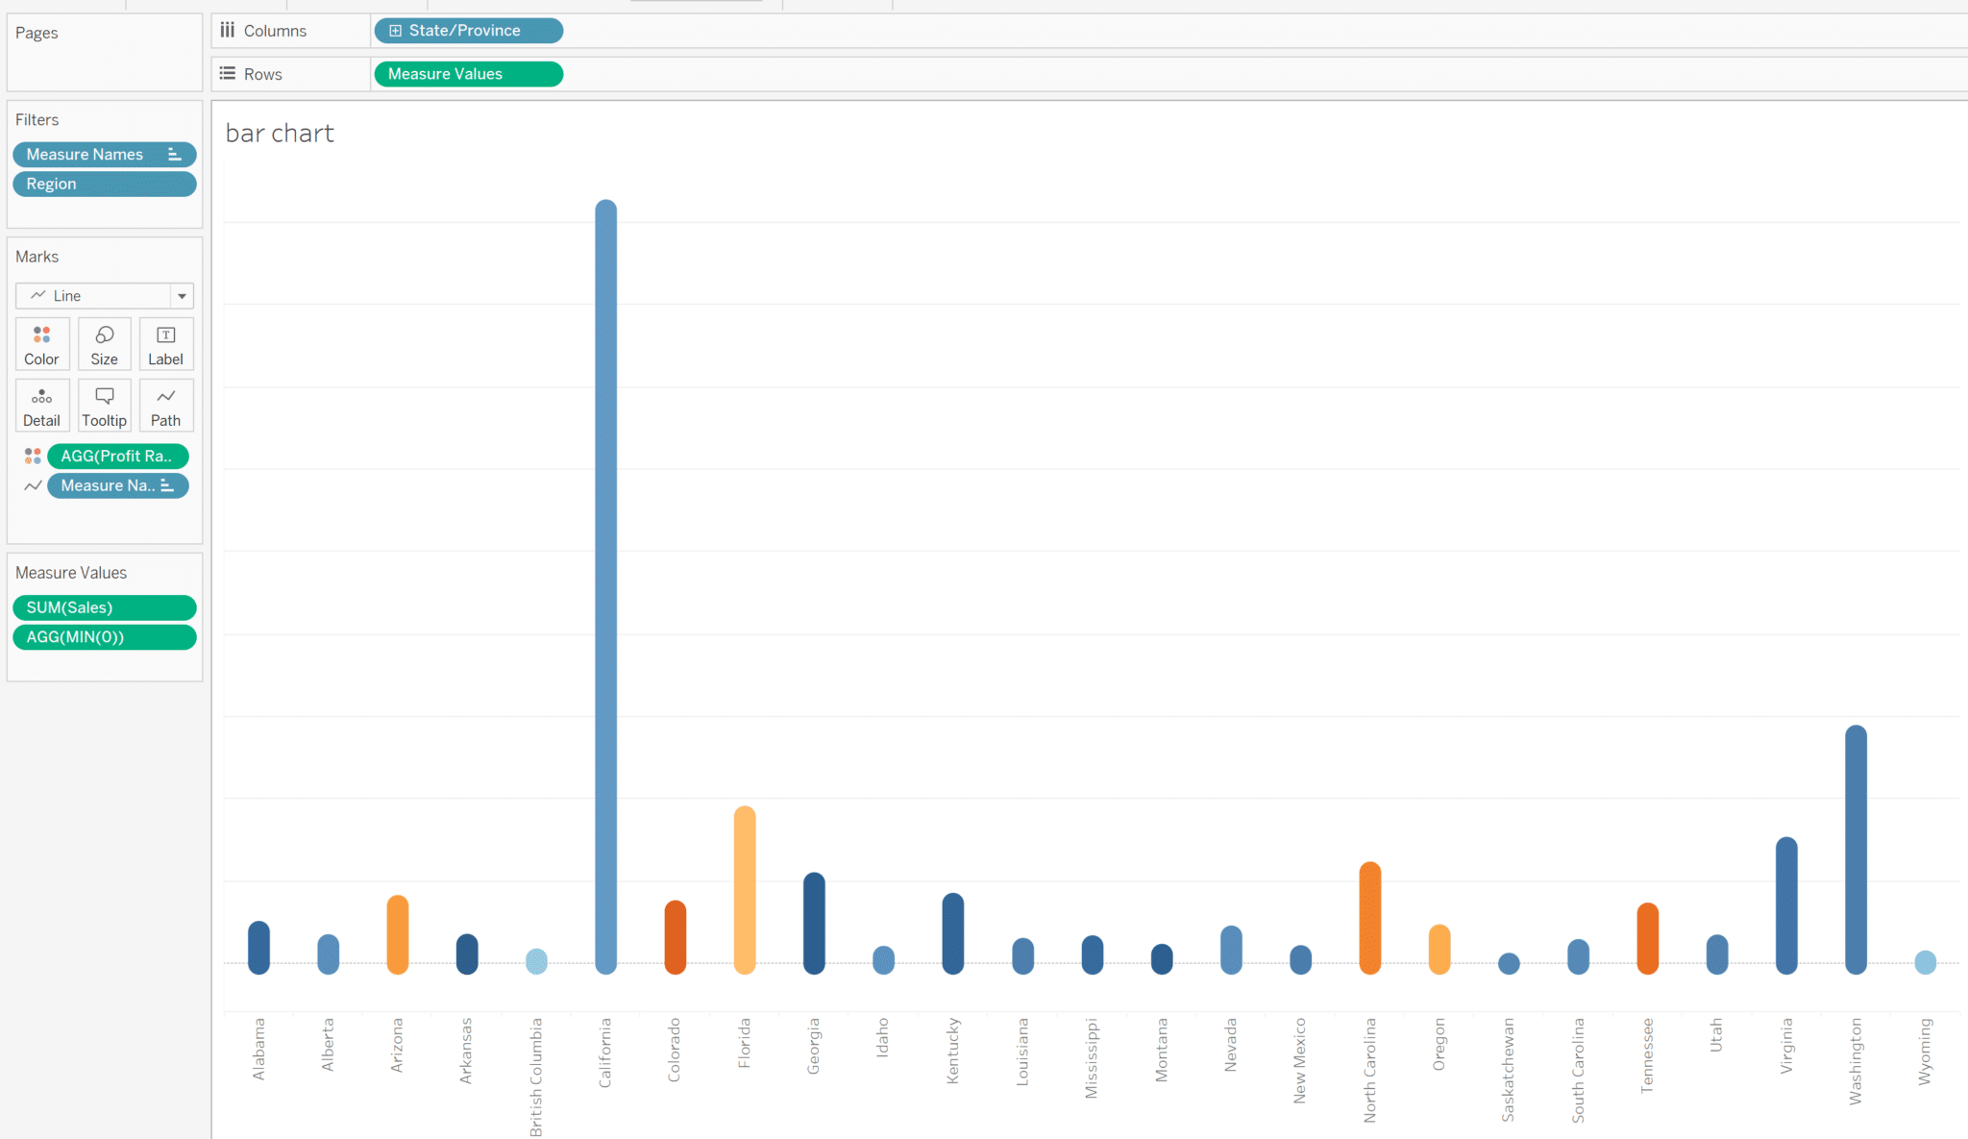Open the mark type dropdown showing Line
This screenshot has width=1968, height=1139.
click(x=182, y=295)
